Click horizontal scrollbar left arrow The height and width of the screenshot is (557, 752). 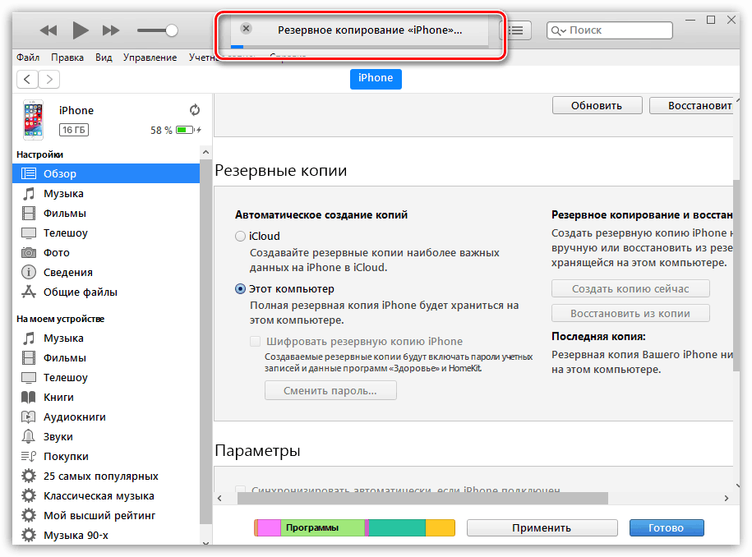click(219, 498)
